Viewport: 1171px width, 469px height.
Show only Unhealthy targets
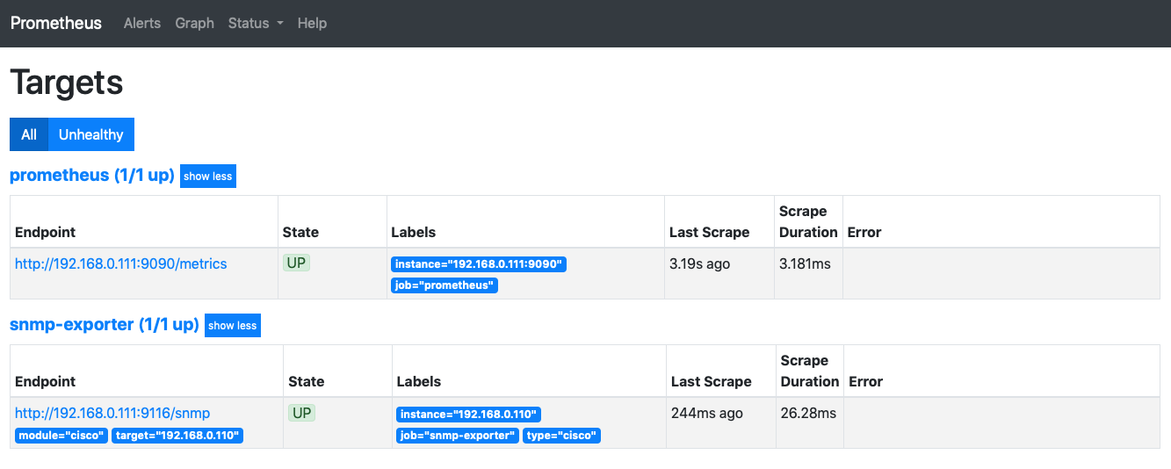[x=91, y=134]
